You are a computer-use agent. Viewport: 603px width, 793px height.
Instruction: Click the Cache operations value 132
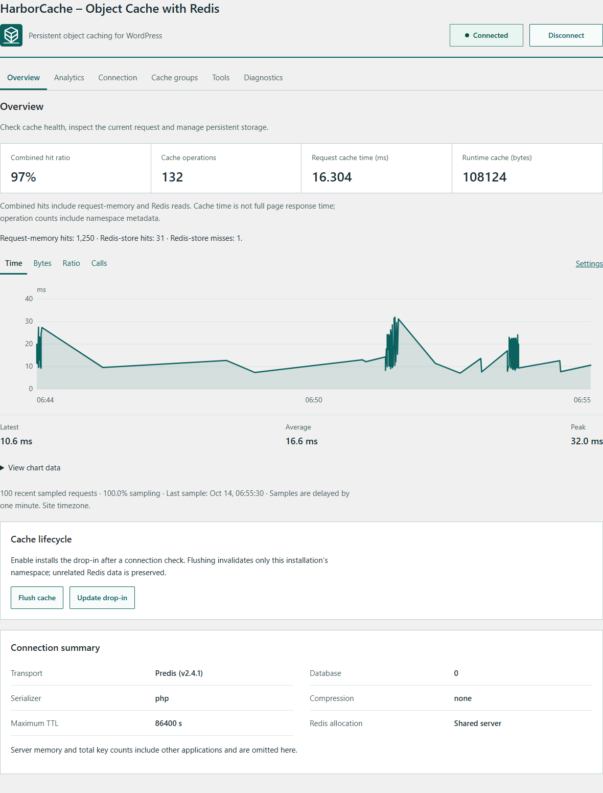click(x=172, y=177)
